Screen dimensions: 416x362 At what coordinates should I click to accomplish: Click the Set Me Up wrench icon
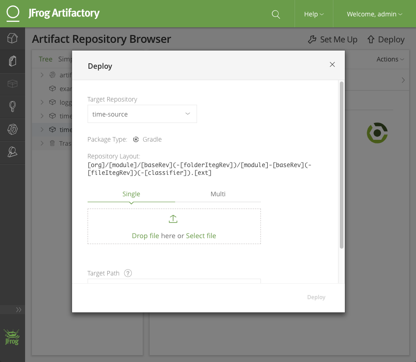312,40
